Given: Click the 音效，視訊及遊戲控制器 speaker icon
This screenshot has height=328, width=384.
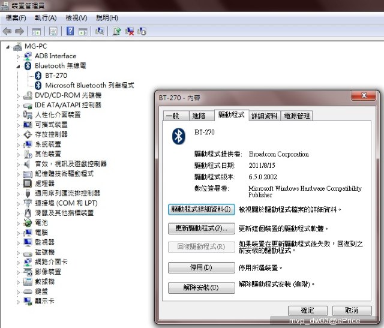Looking at the screenshot, I should (x=27, y=164).
